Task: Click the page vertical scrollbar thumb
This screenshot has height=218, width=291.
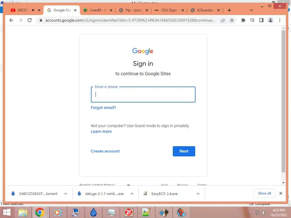Action: point(283,101)
